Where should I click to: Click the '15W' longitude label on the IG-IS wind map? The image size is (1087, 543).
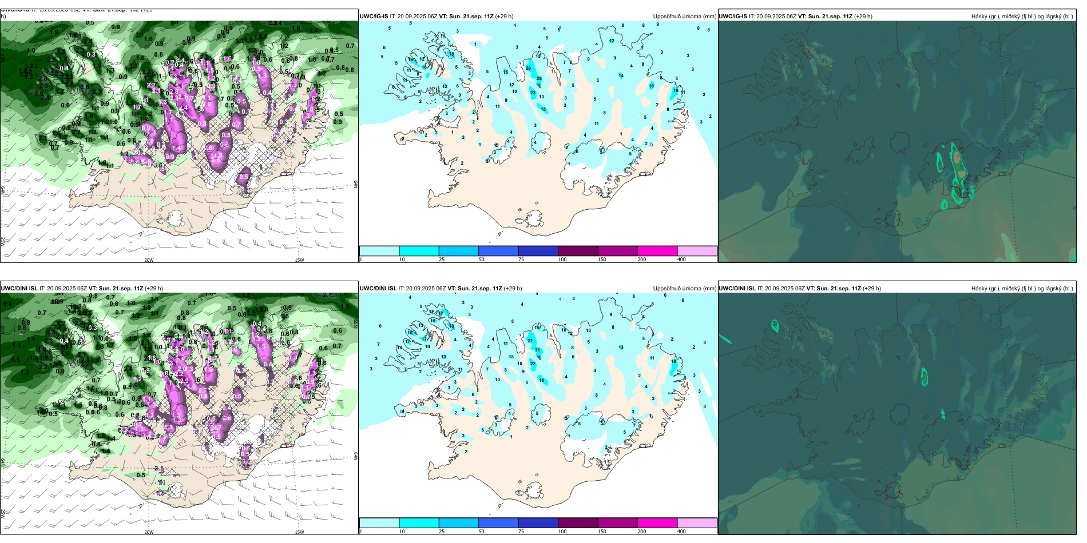(x=299, y=260)
